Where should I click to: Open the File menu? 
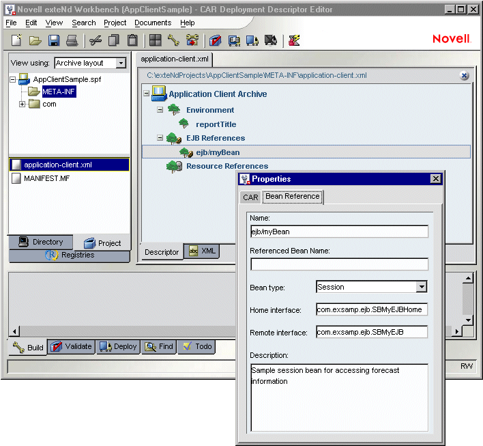[11, 23]
